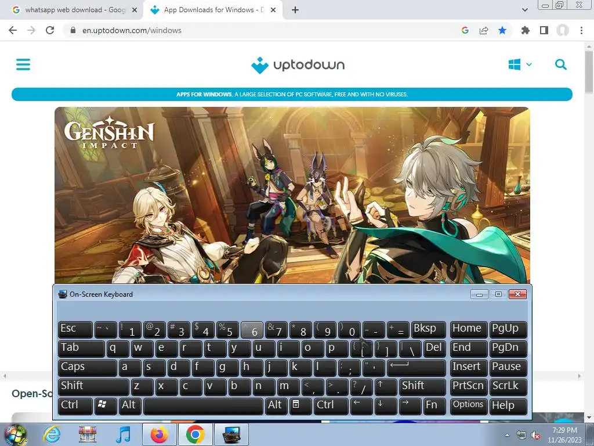Click the Tab key on On-Screen Keyboard
594x446 pixels.
pyautogui.click(x=81, y=348)
